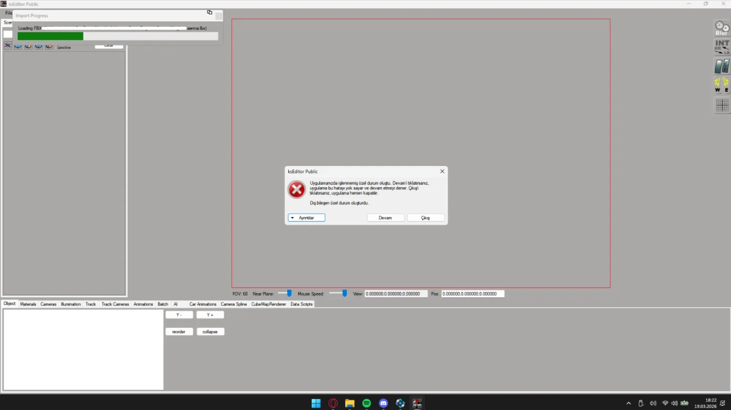Switch to the Object tab
The image size is (731, 410).
(9, 304)
